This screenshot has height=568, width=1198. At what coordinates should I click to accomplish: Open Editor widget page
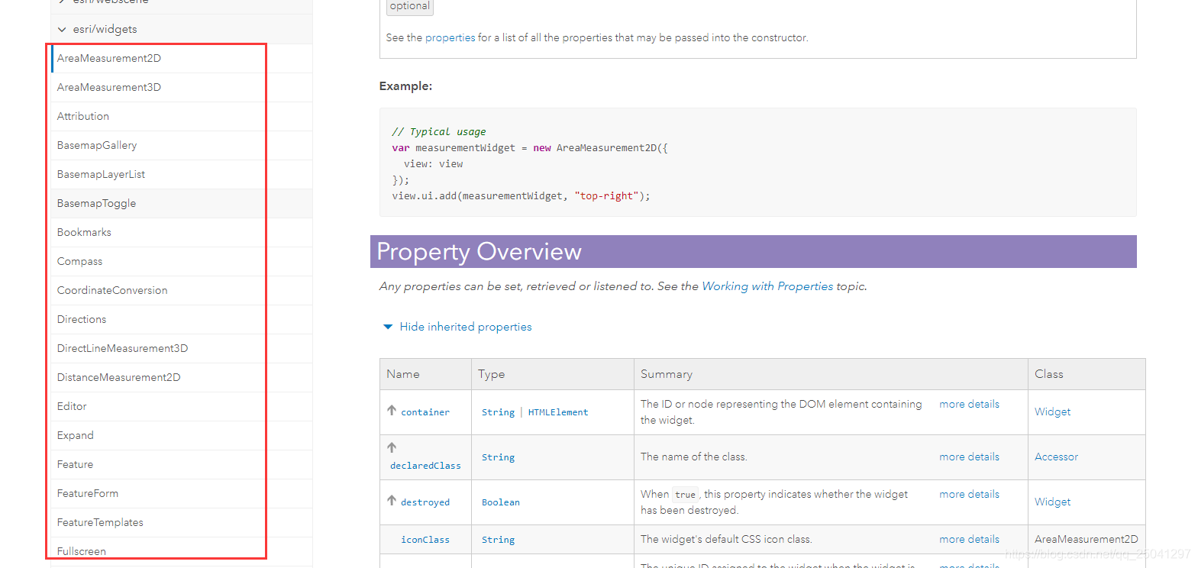[x=72, y=407]
